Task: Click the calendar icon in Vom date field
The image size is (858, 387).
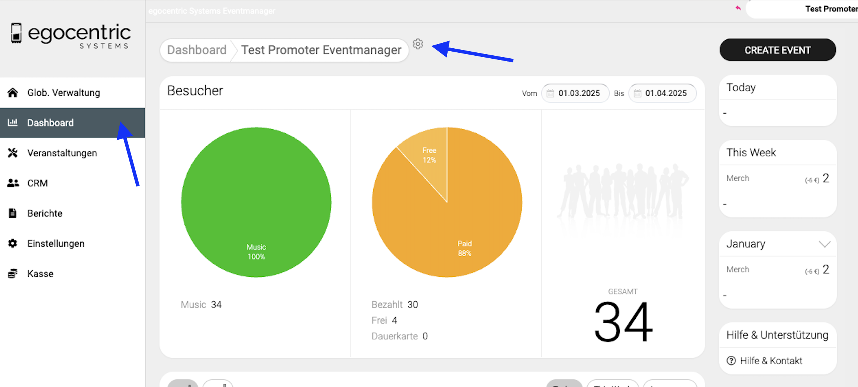Action: (551, 93)
